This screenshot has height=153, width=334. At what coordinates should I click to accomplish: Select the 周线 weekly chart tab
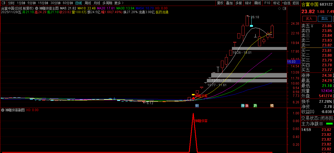88,3
